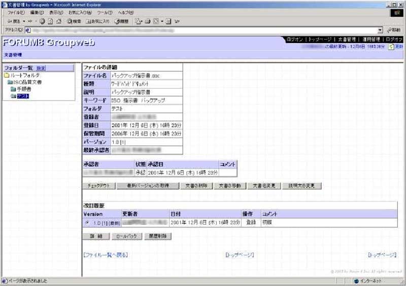Click the 説明文の変更 button
The width and height of the screenshot is (406, 286).
pyautogui.click(x=301, y=186)
